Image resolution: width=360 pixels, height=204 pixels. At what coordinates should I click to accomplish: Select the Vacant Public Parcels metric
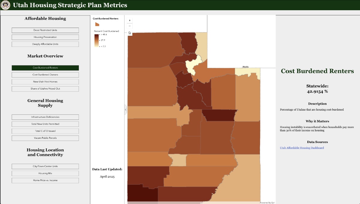click(45, 138)
